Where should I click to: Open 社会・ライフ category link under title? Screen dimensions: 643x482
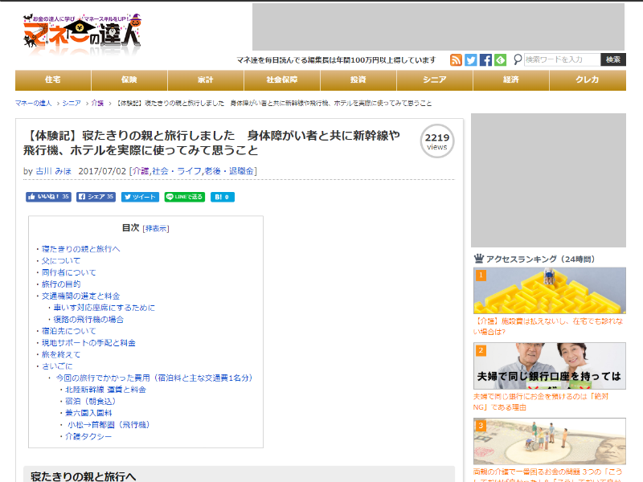coord(177,171)
